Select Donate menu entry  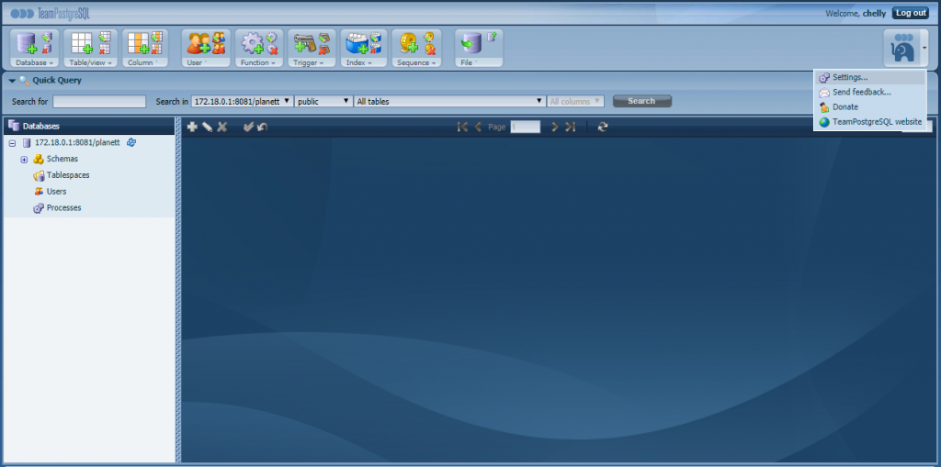pyautogui.click(x=870, y=106)
